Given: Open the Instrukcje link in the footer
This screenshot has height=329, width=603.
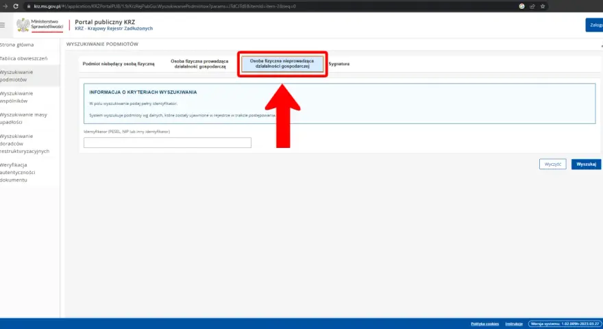Looking at the screenshot, I should coord(514,324).
